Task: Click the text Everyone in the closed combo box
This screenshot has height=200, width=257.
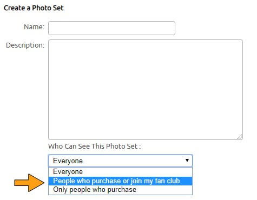Action: 68,161
